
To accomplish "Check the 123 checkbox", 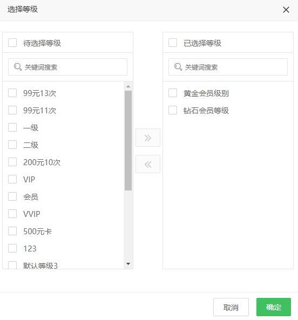I will pyautogui.click(x=12, y=248).
